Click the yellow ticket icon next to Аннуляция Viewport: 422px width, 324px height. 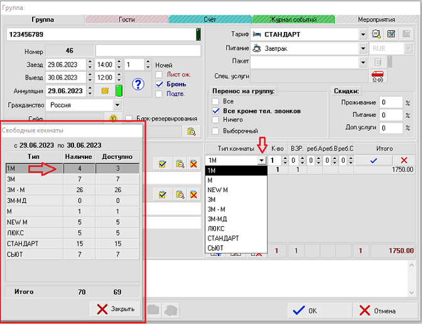point(105,91)
